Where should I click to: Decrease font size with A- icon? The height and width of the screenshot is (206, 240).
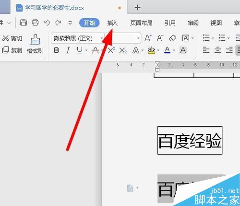(160, 38)
